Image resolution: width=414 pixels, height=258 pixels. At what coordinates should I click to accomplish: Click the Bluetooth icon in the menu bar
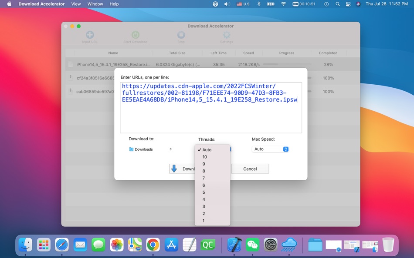tap(259, 4)
